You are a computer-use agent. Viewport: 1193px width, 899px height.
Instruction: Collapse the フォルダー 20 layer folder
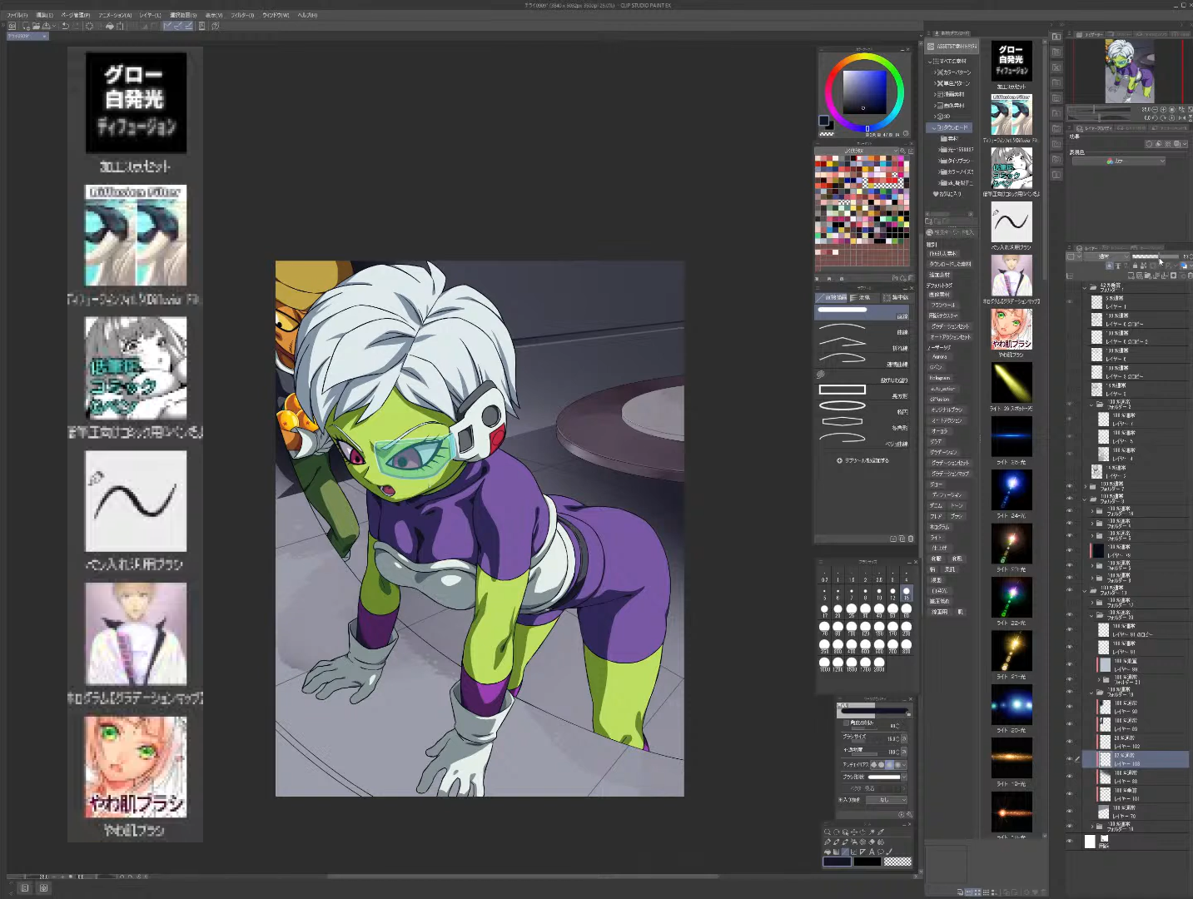pos(1091,616)
